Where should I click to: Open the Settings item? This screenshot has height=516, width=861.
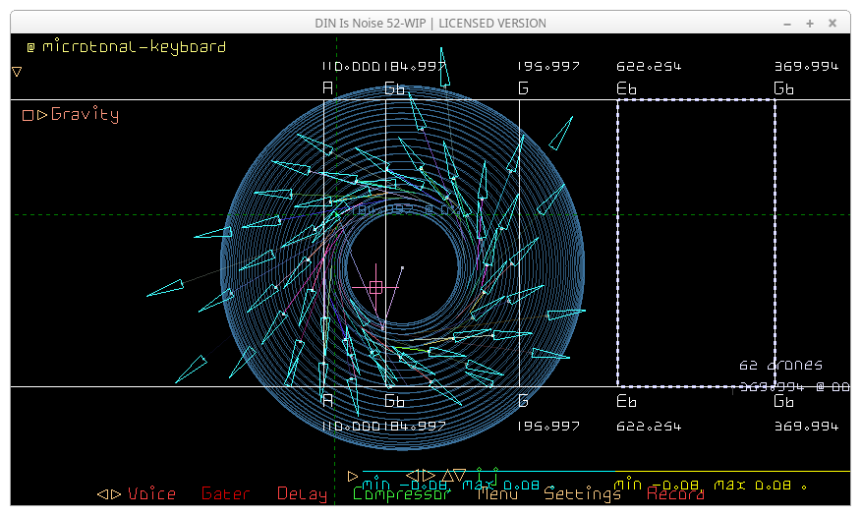coord(583,494)
